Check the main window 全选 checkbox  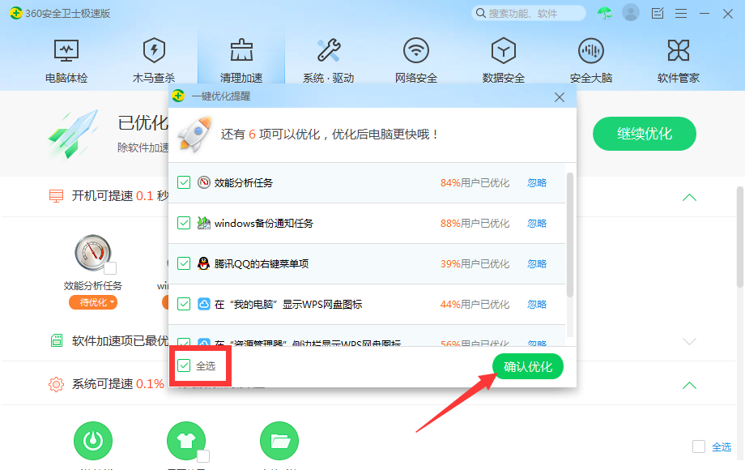tap(698, 446)
